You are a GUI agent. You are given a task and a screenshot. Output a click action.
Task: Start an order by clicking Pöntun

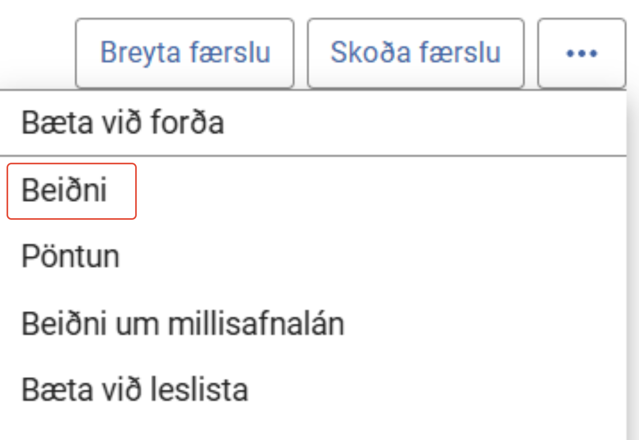tap(71, 257)
